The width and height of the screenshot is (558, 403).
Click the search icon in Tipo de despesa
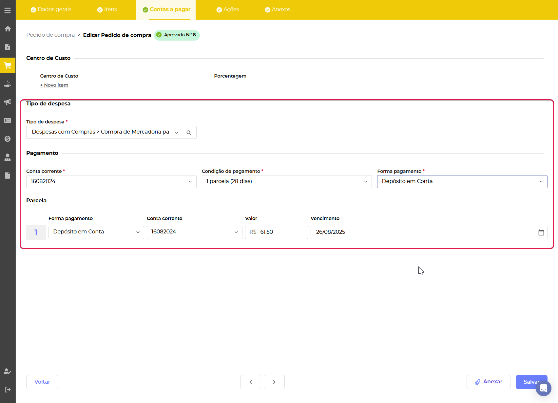189,133
